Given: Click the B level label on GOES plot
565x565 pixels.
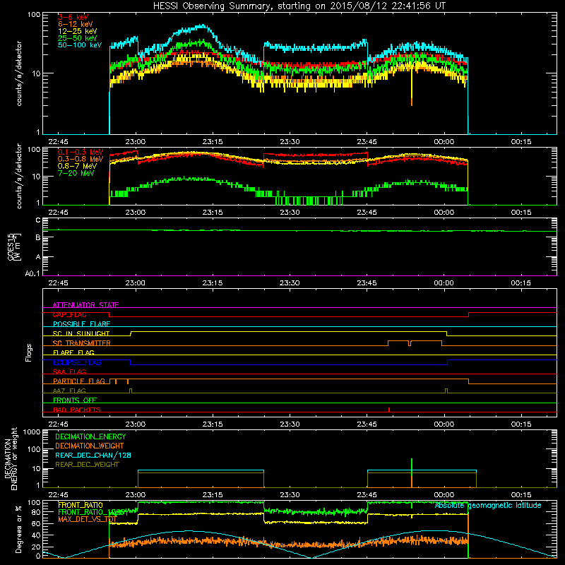Looking at the screenshot, I should (x=38, y=238).
